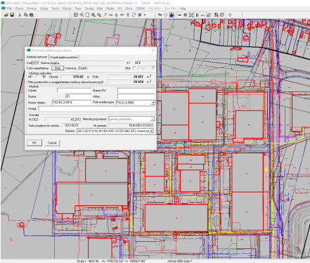Expand the Historia dropdown list

[x=151, y=131]
